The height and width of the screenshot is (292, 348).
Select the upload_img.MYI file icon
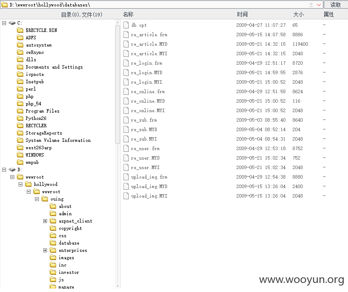126,196
